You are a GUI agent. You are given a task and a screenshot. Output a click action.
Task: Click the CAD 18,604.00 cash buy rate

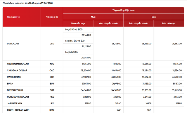tap(86, 70)
